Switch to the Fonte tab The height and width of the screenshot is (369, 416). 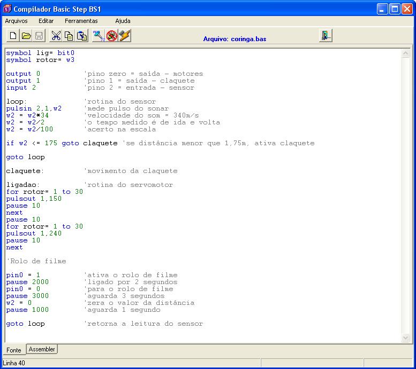pos(14,350)
